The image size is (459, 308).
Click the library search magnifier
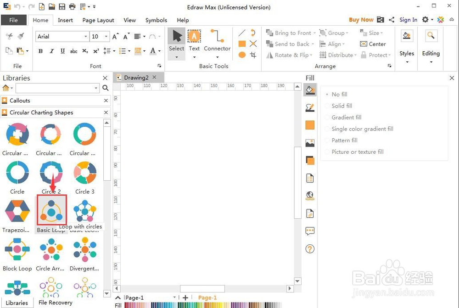106,87
